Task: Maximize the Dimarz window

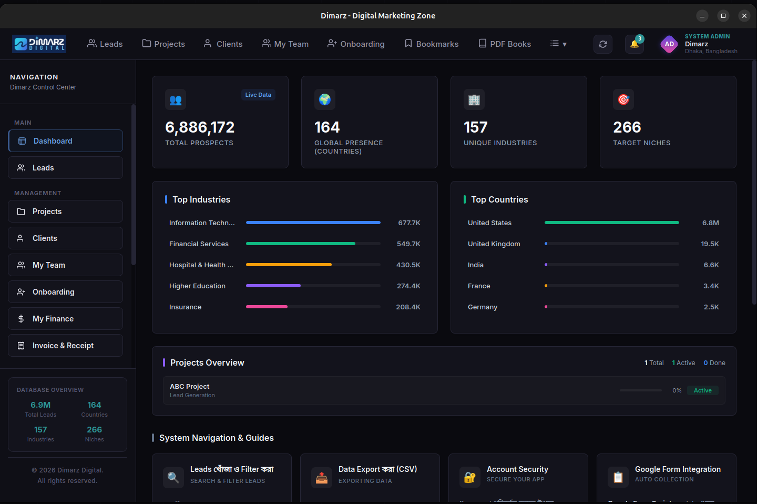Action: pos(723,16)
